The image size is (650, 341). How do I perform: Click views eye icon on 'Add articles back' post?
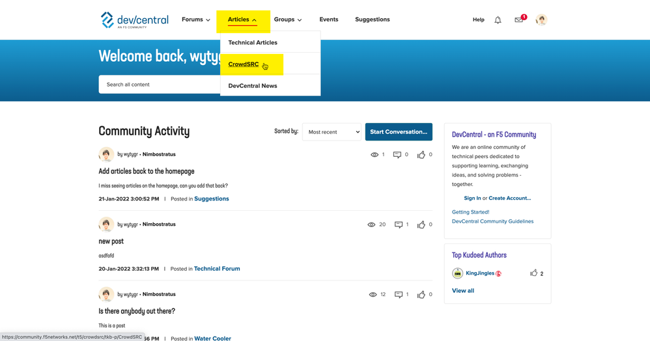tap(374, 154)
